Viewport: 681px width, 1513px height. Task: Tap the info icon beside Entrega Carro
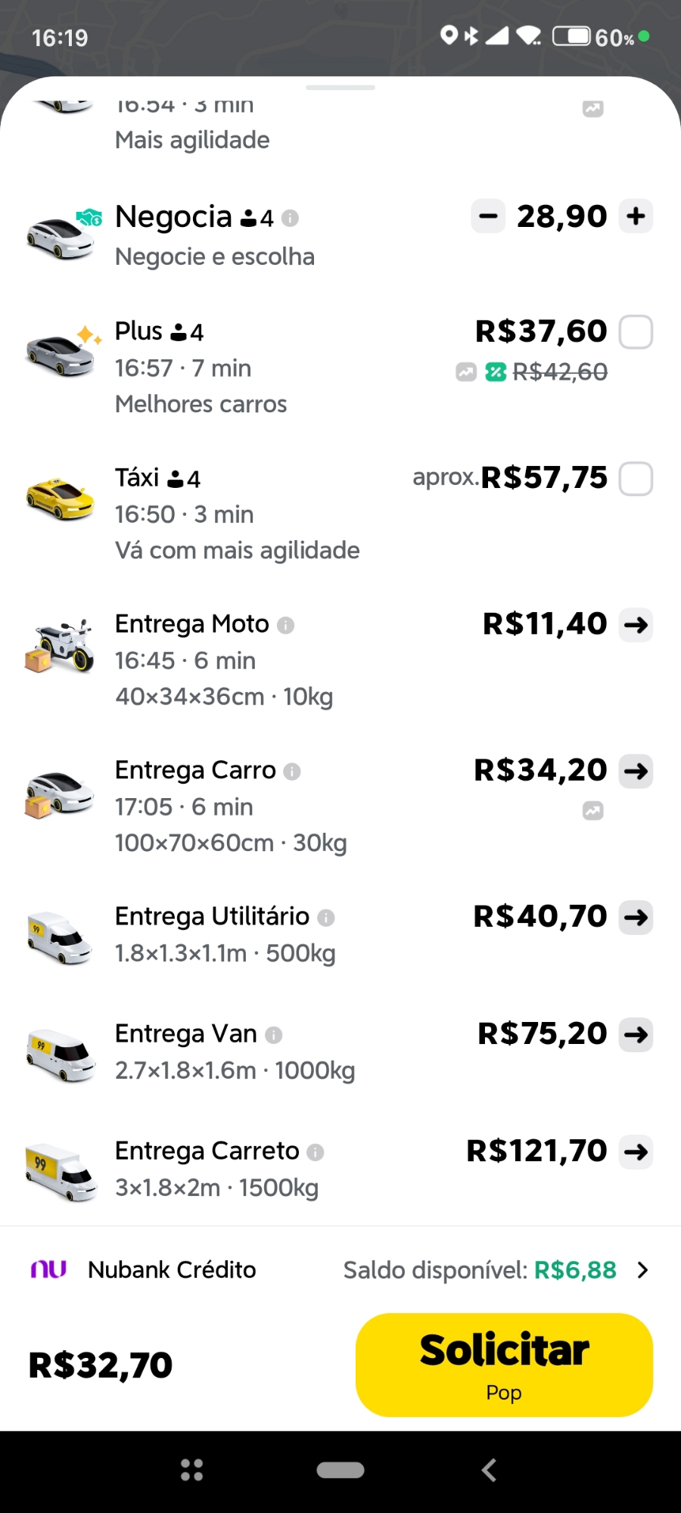292,771
